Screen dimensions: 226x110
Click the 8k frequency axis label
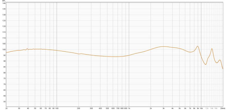pos(194,108)
